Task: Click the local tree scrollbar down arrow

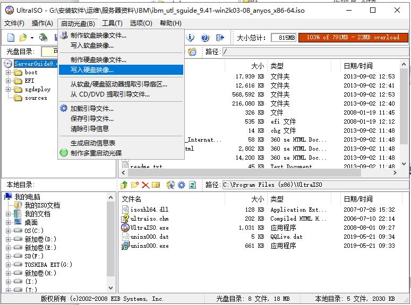Action: pos(110,287)
